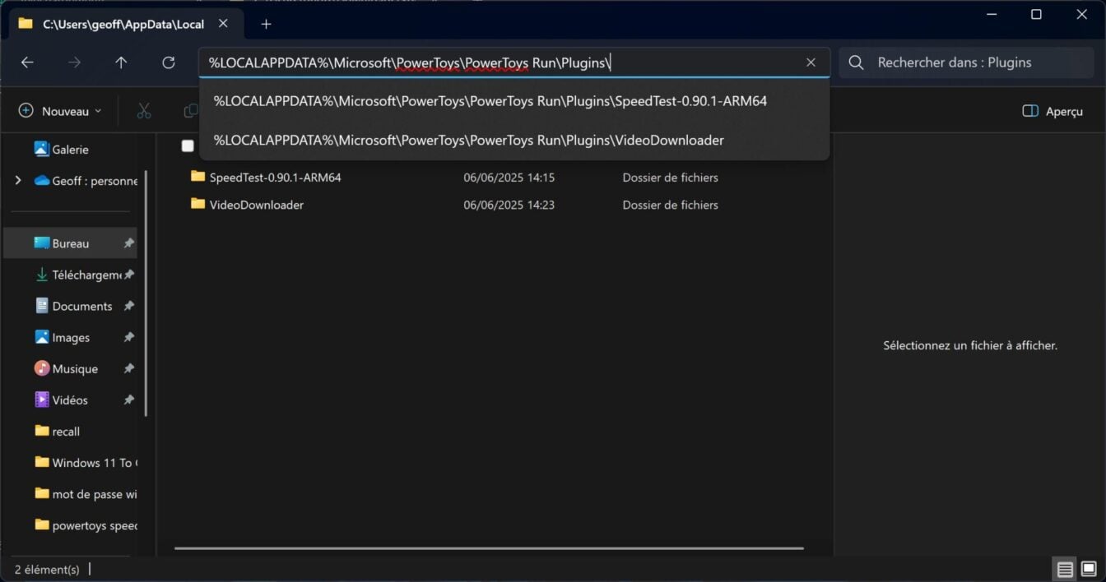
Task: Click the horizontal scrollbar under file list
Action: [x=489, y=548]
